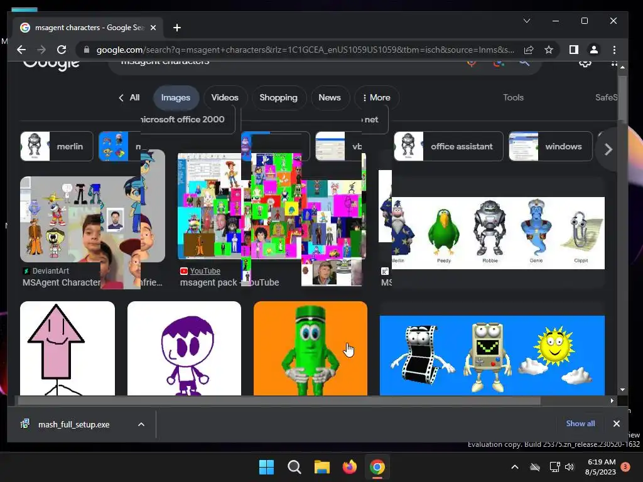Expand the More search options

pyautogui.click(x=377, y=97)
